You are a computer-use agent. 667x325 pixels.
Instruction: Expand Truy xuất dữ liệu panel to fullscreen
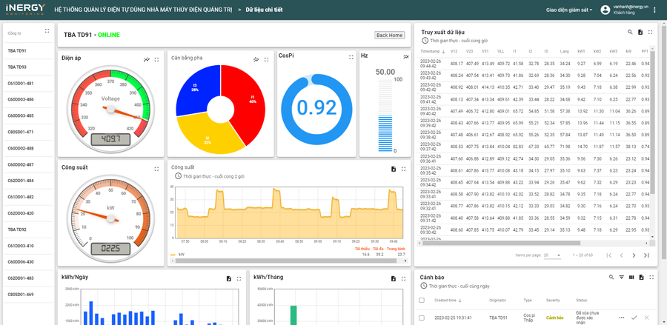(x=650, y=32)
